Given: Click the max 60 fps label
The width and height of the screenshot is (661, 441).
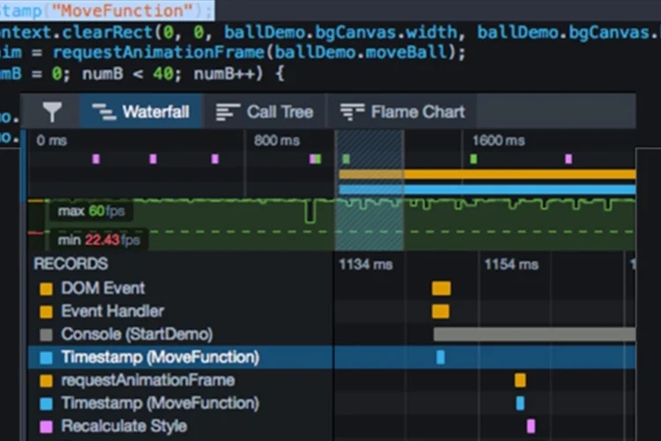Looking at the screenshot, I should pos(91,211).
